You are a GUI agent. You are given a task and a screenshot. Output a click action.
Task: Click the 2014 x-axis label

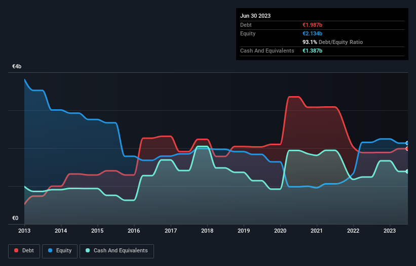coord(61,231)
